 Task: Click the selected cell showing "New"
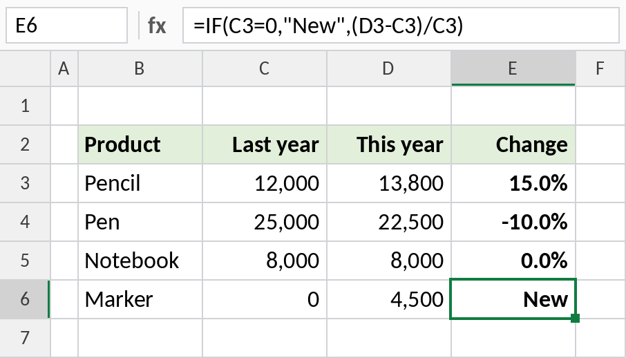coord(513,299)
